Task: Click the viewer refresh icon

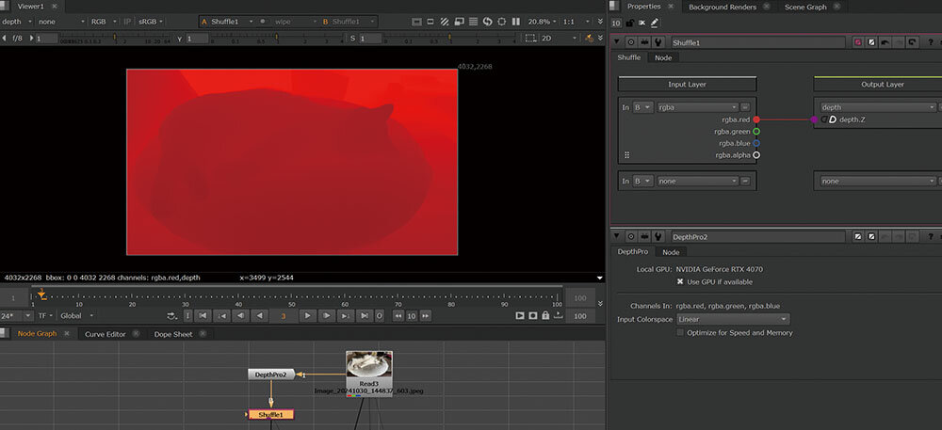Action: [487, 21]
